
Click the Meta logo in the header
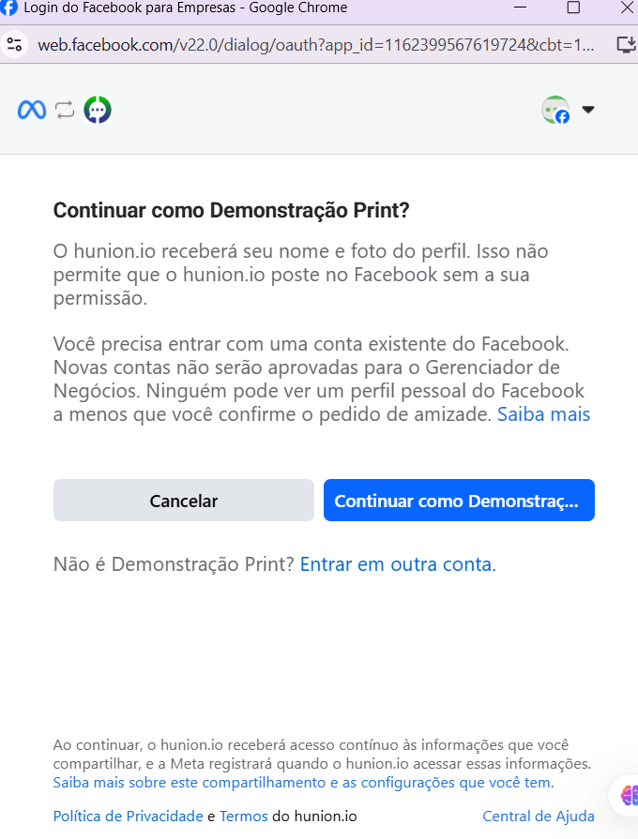pos(31,109)
